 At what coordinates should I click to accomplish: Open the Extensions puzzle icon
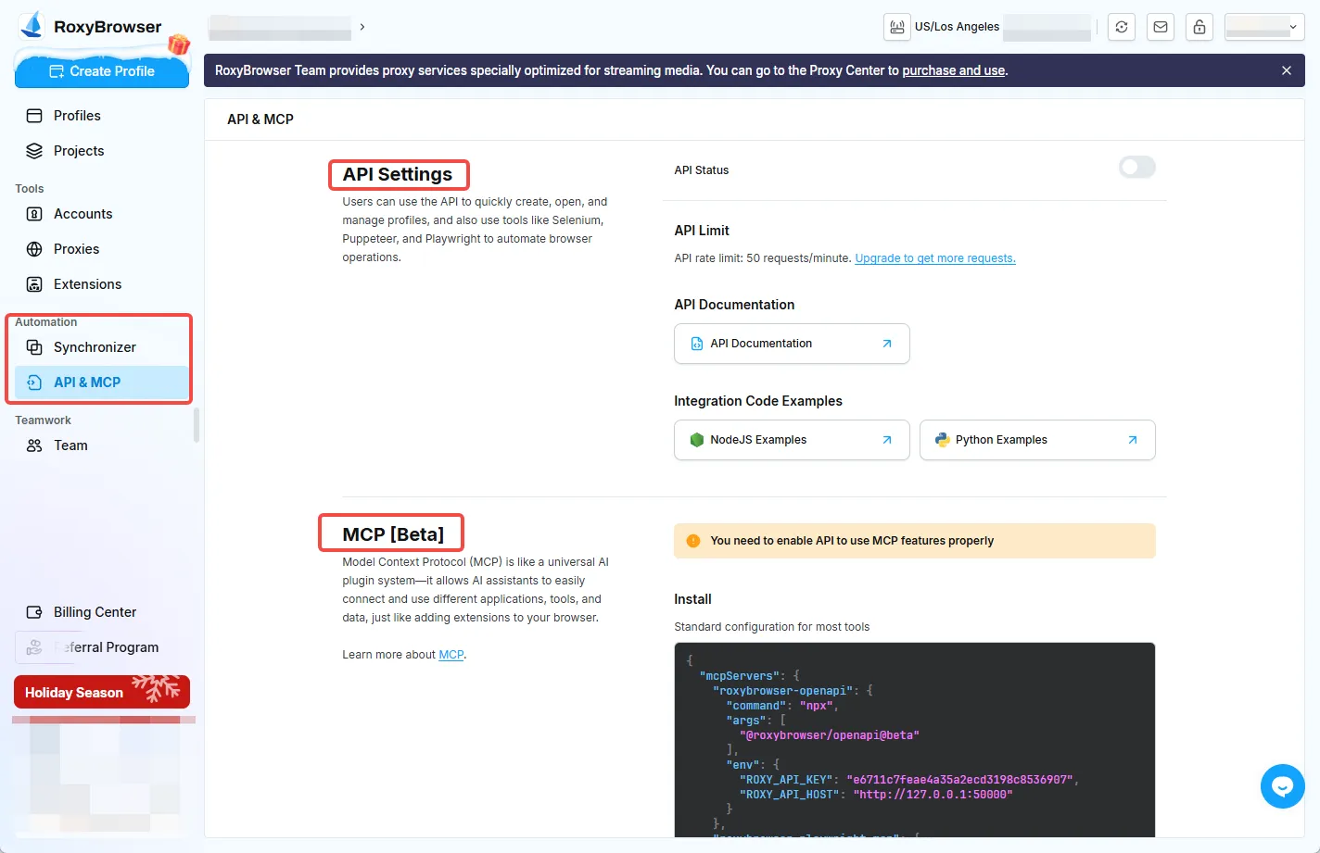coord(35,283)
